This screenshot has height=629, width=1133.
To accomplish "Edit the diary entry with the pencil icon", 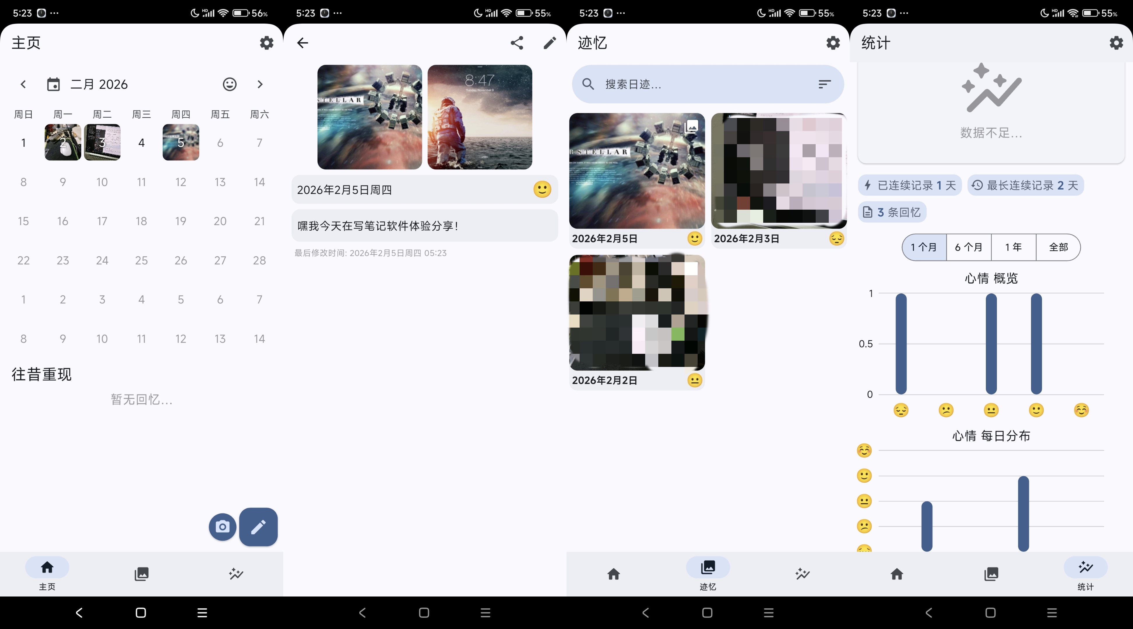I will 549,43.
